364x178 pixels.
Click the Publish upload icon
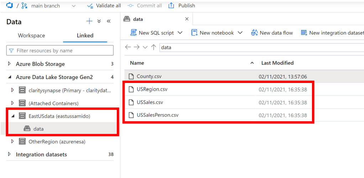pos(171,6)
